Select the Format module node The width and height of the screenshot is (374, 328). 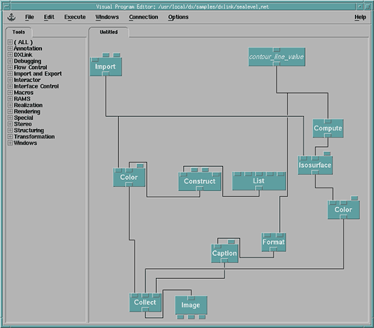point(274,242)
